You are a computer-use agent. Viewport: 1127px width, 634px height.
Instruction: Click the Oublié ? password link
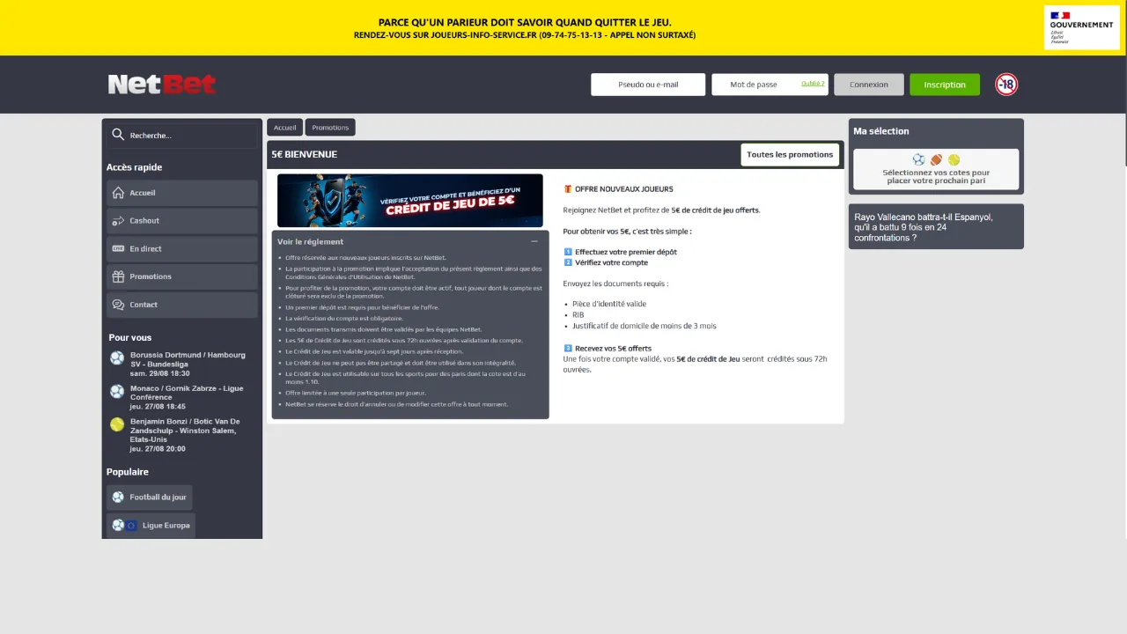[x=813, y=84]
